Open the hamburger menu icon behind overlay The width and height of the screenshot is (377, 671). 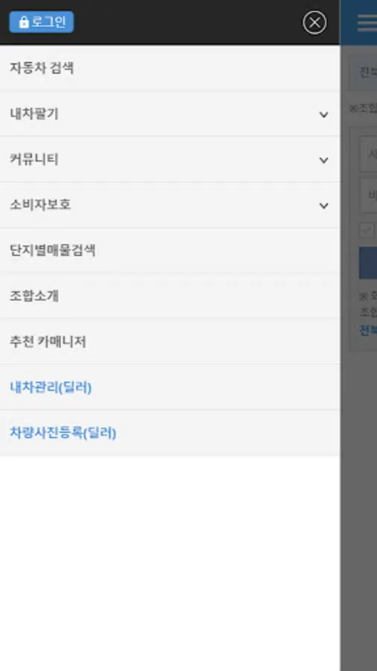pos(367,22)
